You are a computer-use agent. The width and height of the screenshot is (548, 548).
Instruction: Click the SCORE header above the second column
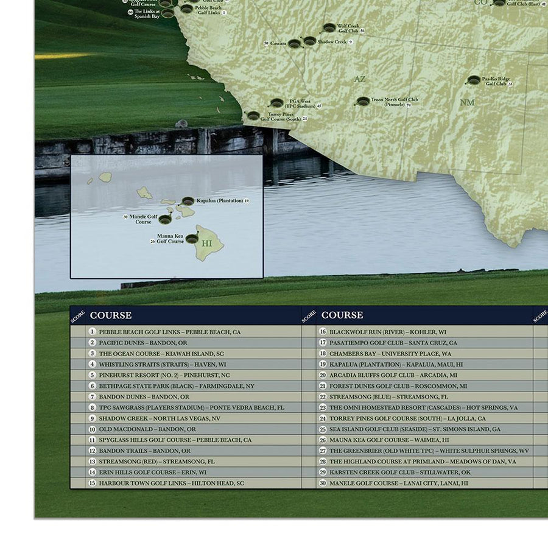coord(309,316)
